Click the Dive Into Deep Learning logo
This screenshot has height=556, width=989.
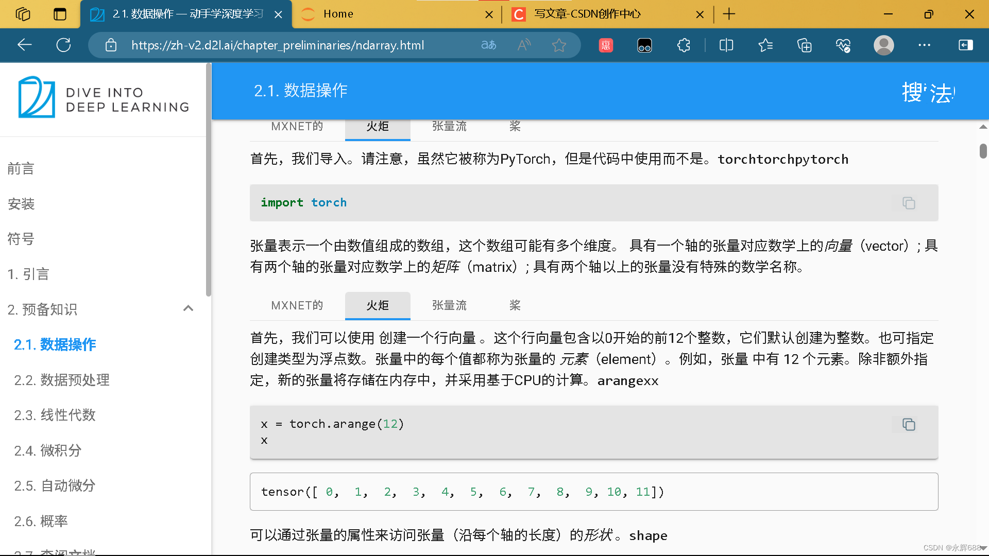point(103,98)
